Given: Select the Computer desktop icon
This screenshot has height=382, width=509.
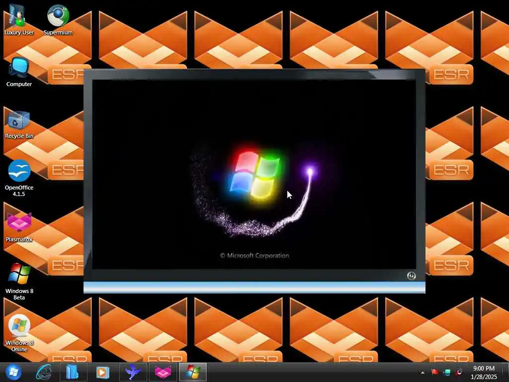Looking at the screenshot, I should click(19, 72).
